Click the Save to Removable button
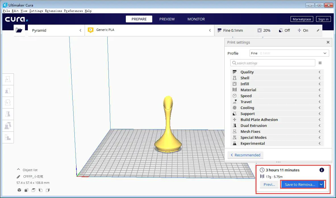This screenshot has width=336, height=198. (x=299, y=184)
